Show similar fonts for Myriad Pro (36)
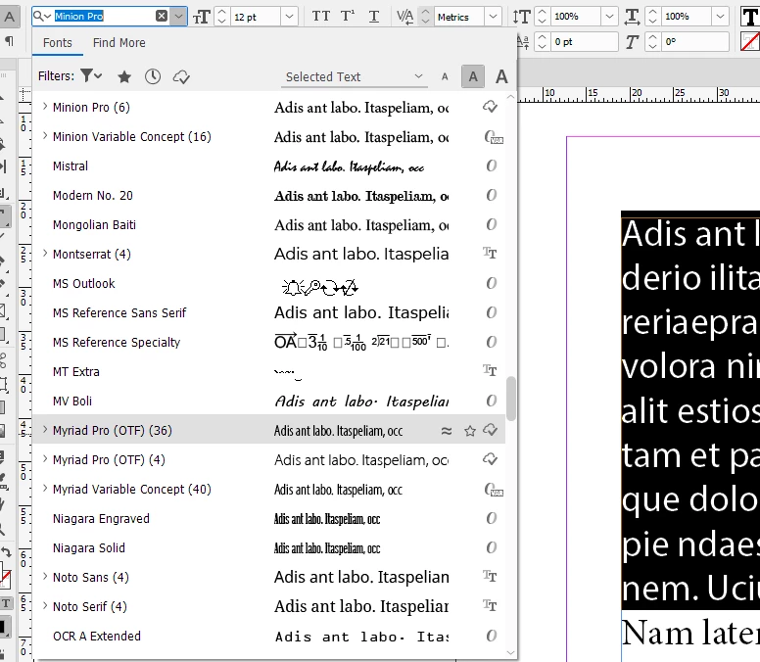 [x=447, y=431]
